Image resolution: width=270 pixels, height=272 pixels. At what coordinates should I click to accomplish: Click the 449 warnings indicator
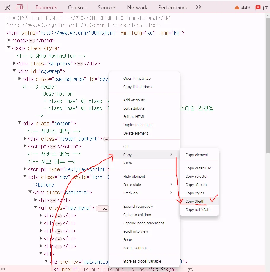pyautogui.click(x=242, y=7)
